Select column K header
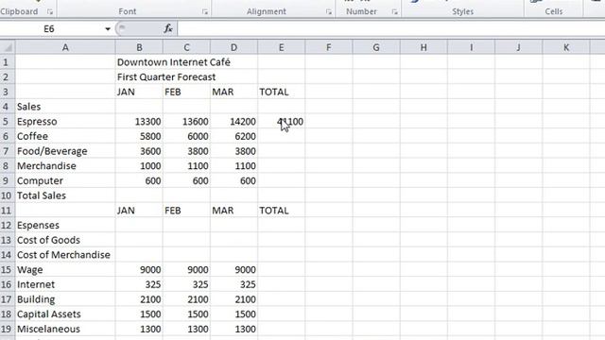This screenshot has height=340, width=605. click(x=566, y=47)
